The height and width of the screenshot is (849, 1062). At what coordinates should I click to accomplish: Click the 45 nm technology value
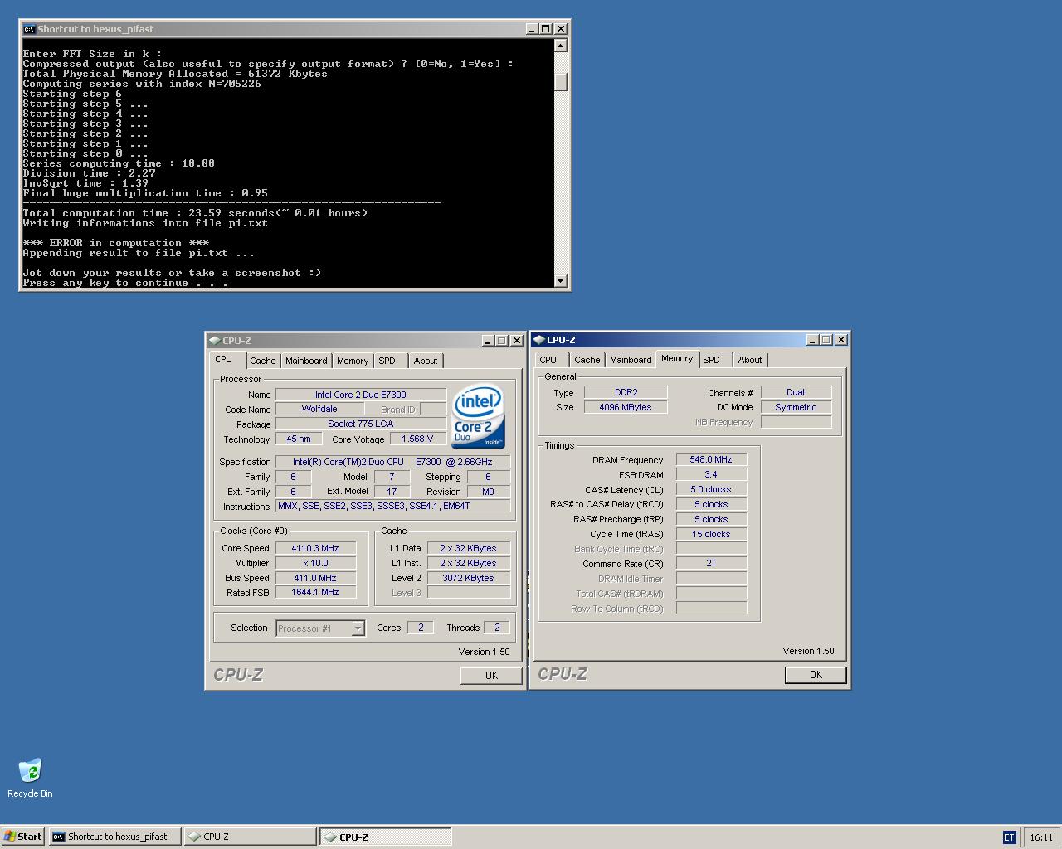pos(299,439)
